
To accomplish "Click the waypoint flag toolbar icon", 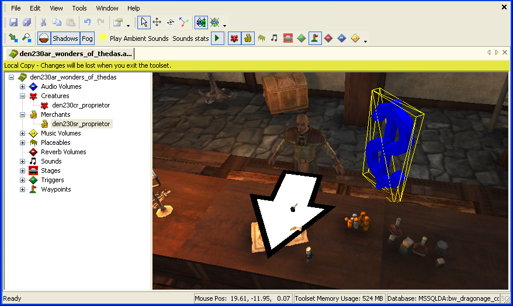I will (315, 39).
